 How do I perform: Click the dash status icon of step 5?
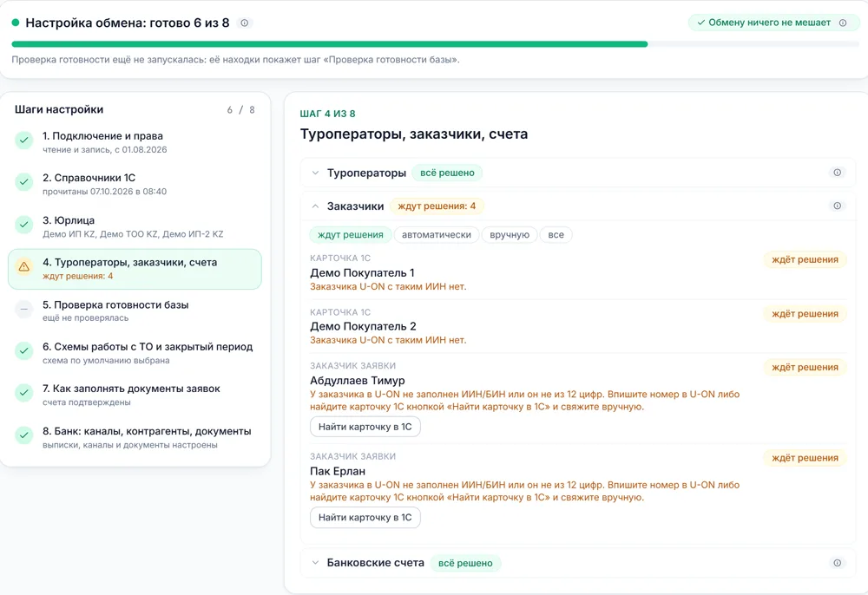[23, 310]
